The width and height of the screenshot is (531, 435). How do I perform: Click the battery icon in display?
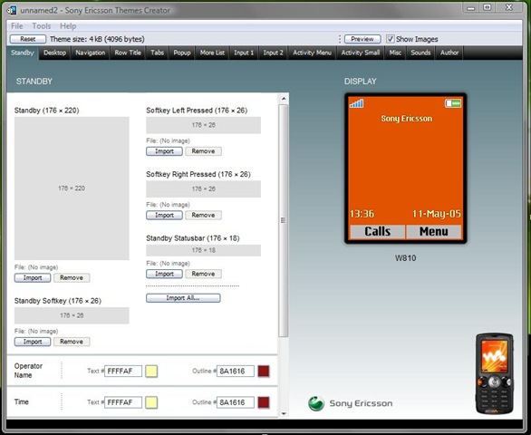453,103
